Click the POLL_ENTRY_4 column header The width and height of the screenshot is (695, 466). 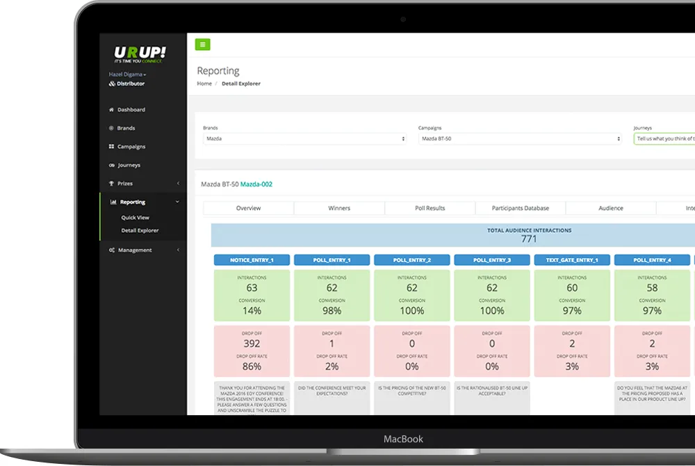pos(652,260)
